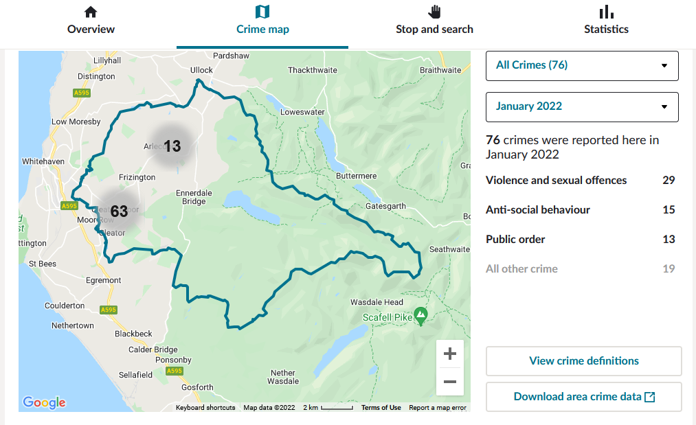696x425 pixels.
Task: Click the external link icon beside Download
Action: click(649, 397)
